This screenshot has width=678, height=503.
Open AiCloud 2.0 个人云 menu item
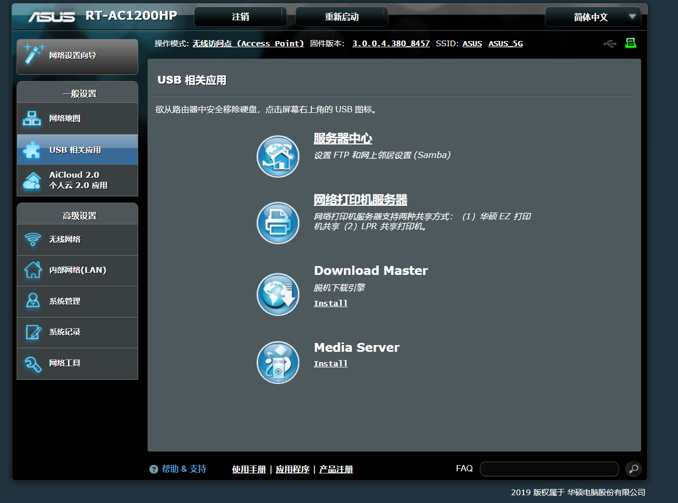click(77, 180)
